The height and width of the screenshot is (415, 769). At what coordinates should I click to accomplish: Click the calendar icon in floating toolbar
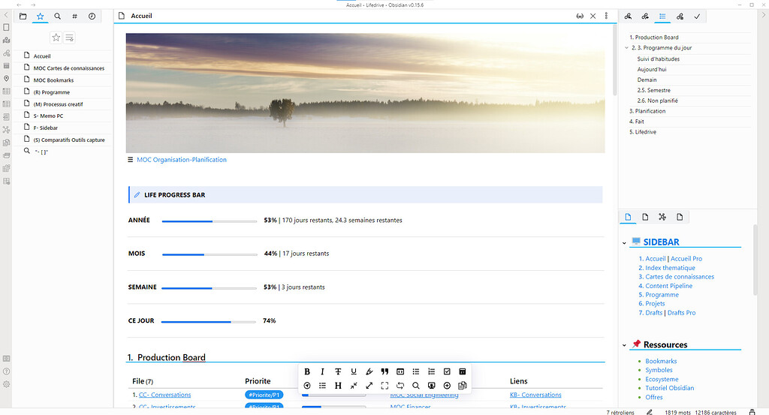(x=463, y=371)
